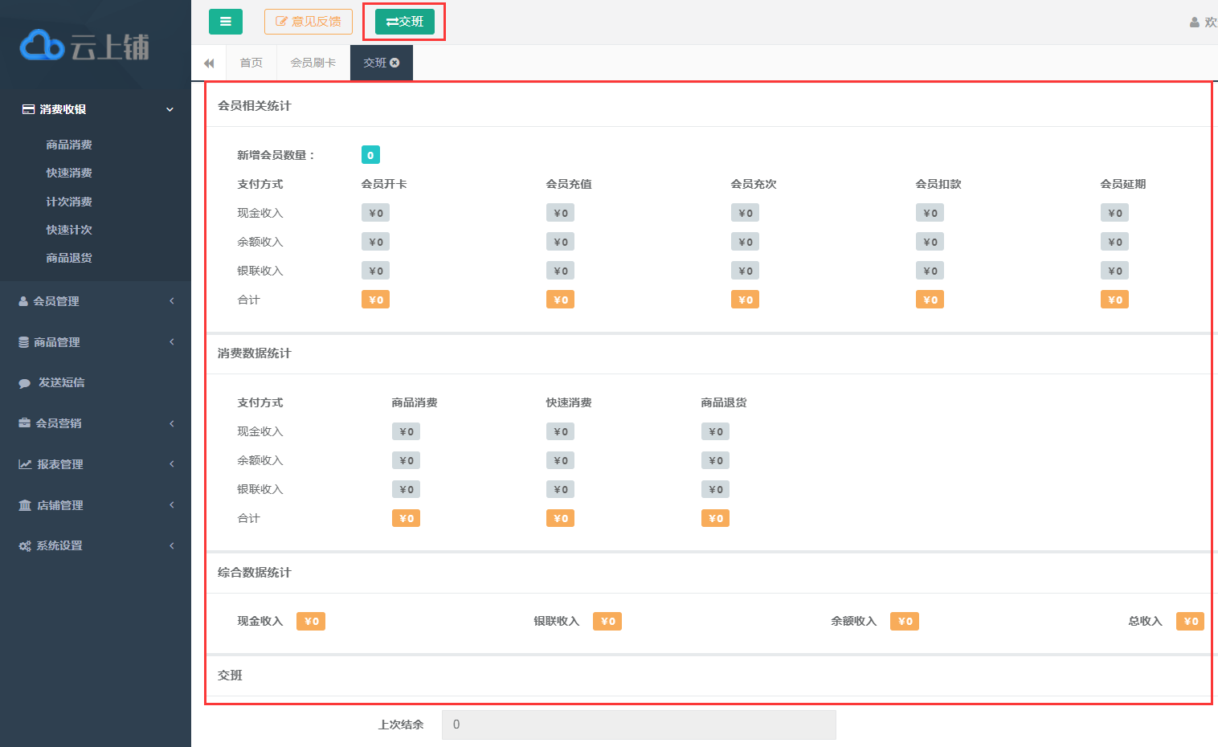The image size is (1218, 747).
Task: Close the 交班 tab with its X icon
Action: (394, 63)
